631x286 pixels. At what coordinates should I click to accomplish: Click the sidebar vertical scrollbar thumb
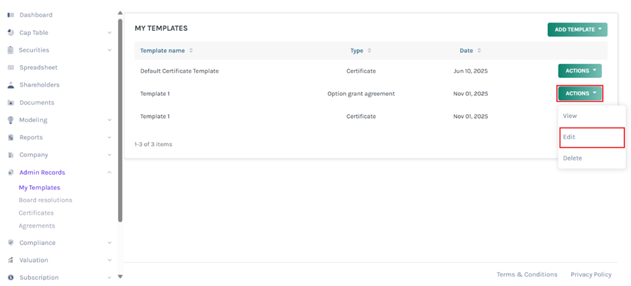(x=120, y=120)
